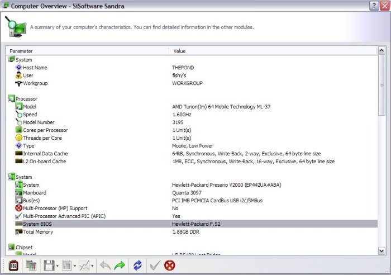391x275 pixels.
Task: Click the Mobile, Low Power value
Action: point(193,146)
